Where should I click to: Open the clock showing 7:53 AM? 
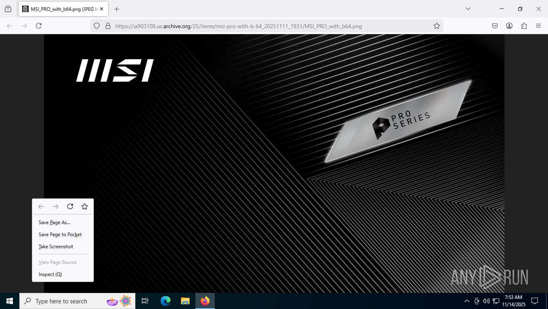click(514, 301)
